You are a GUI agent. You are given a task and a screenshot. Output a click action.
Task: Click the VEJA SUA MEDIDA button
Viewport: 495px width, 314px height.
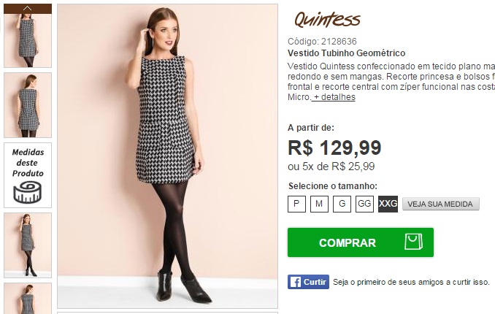pos(441,204)
